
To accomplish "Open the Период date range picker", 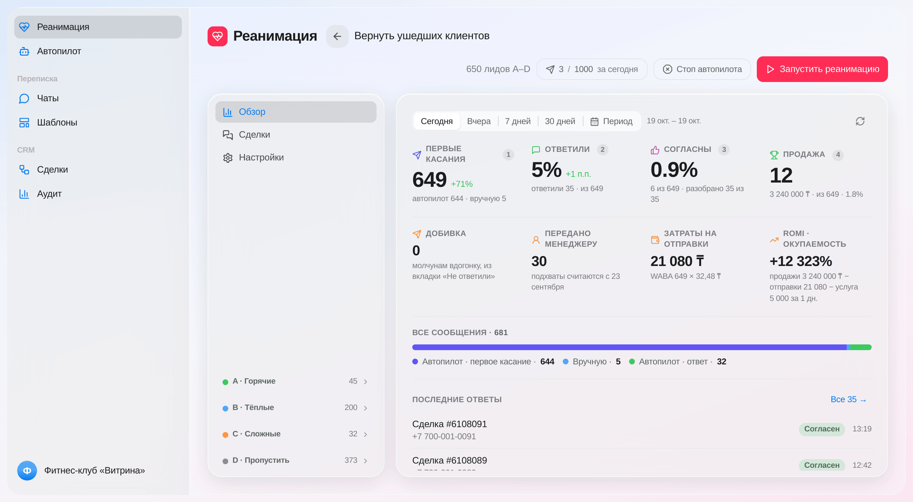I will [x=611, y=121].
